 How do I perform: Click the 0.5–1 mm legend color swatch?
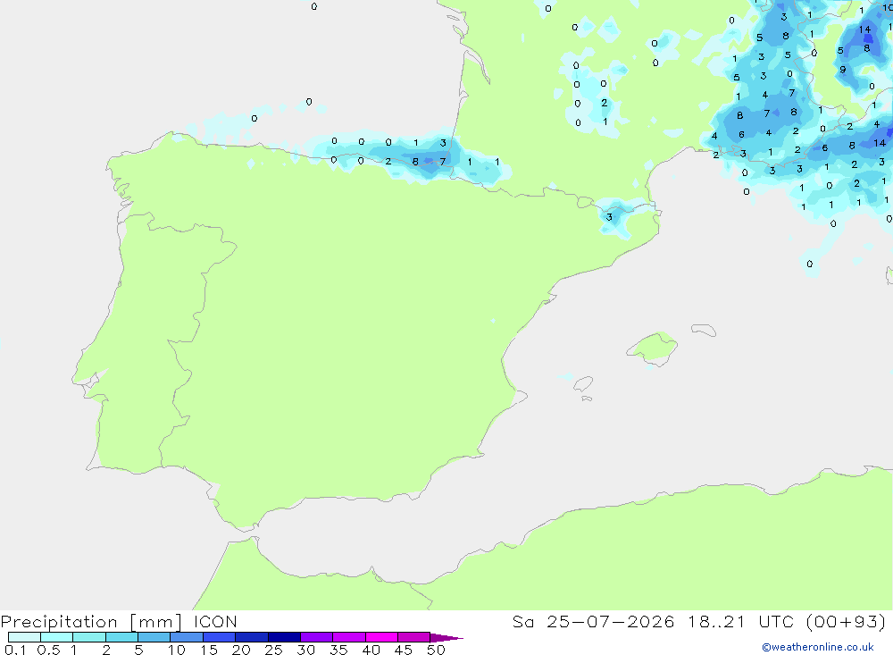[57, 637]
